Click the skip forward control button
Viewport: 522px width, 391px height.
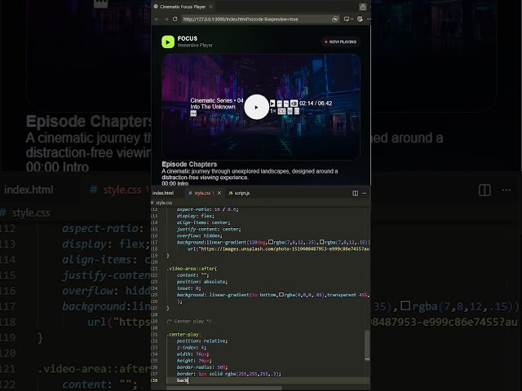286,103
